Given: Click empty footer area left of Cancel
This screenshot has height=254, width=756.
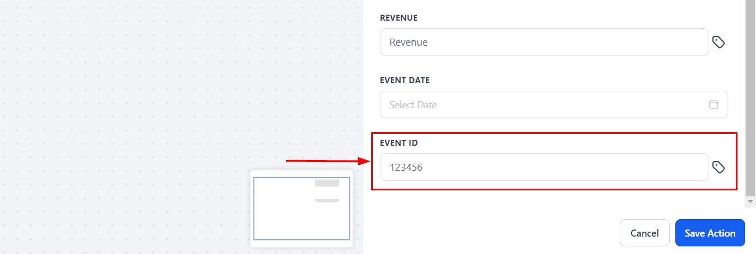Looking at the screenshot, I should [x=491, y=233].
